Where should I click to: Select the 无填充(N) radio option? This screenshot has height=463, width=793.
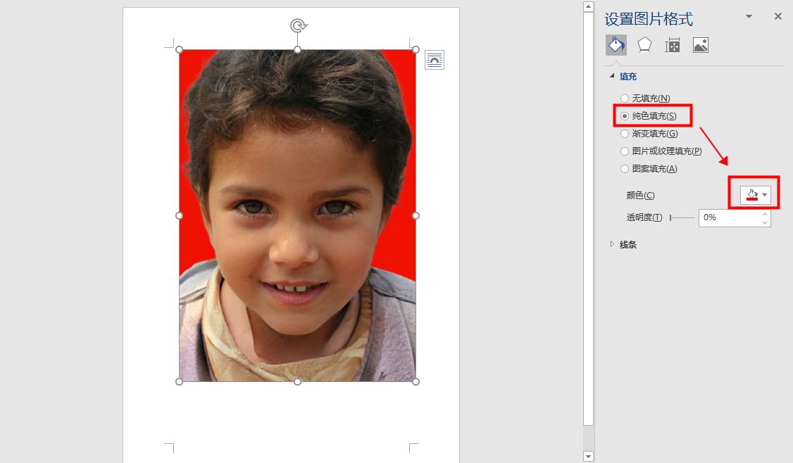point(645,98)
